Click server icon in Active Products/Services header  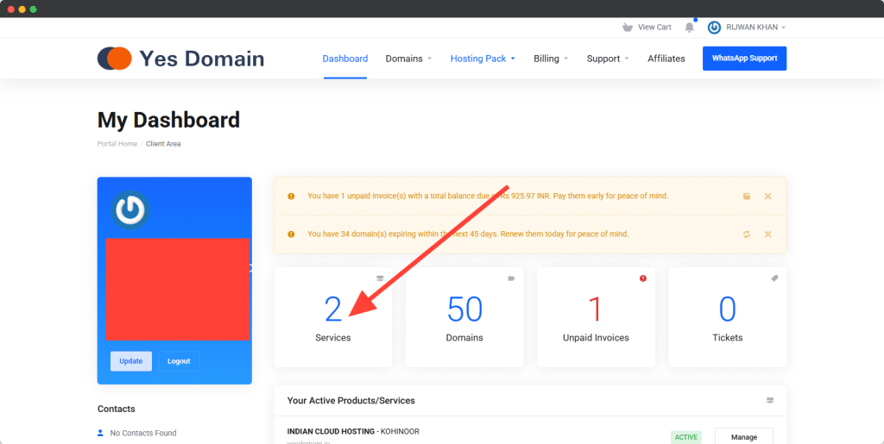coord(770,401)
